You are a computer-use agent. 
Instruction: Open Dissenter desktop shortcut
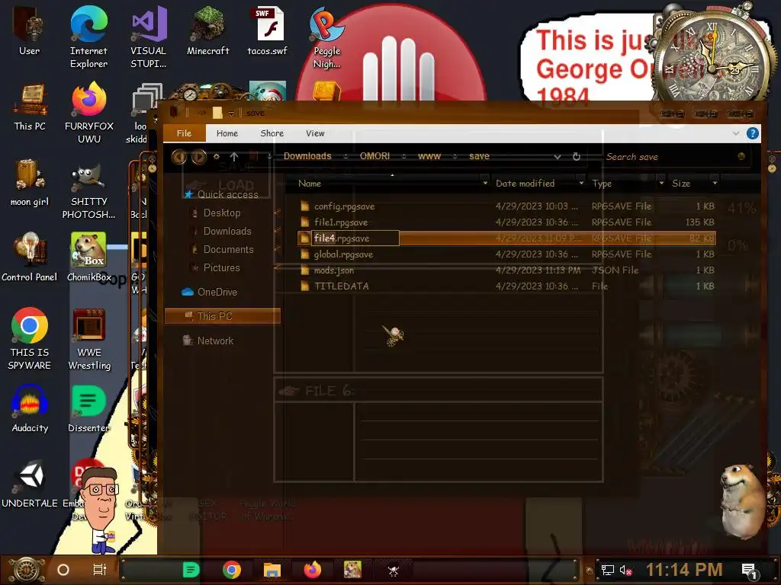pyautogui.click(x=88, y=409)
